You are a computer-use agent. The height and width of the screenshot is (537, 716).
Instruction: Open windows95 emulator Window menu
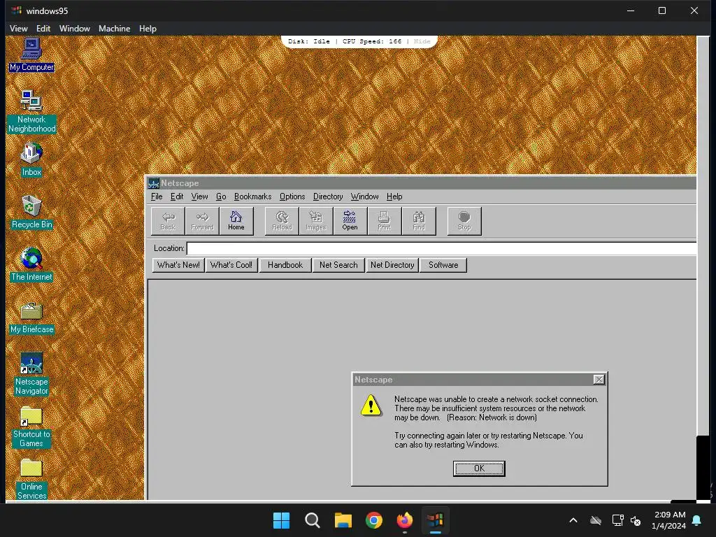pyautogui.click(x=74, y=28)
